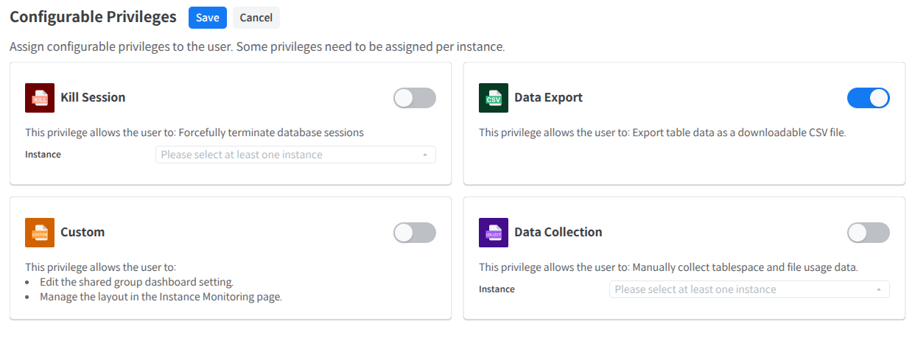Turn off the Data Export toggle

pyautogui.click(x=868, y=98)
